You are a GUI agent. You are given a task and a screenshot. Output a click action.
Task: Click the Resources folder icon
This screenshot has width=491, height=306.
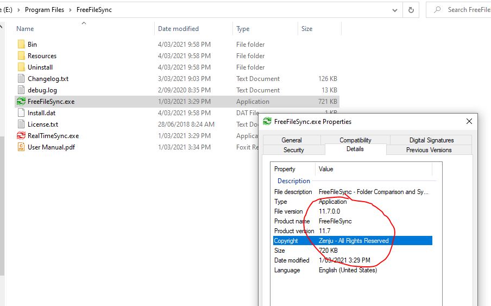(21, 56)
